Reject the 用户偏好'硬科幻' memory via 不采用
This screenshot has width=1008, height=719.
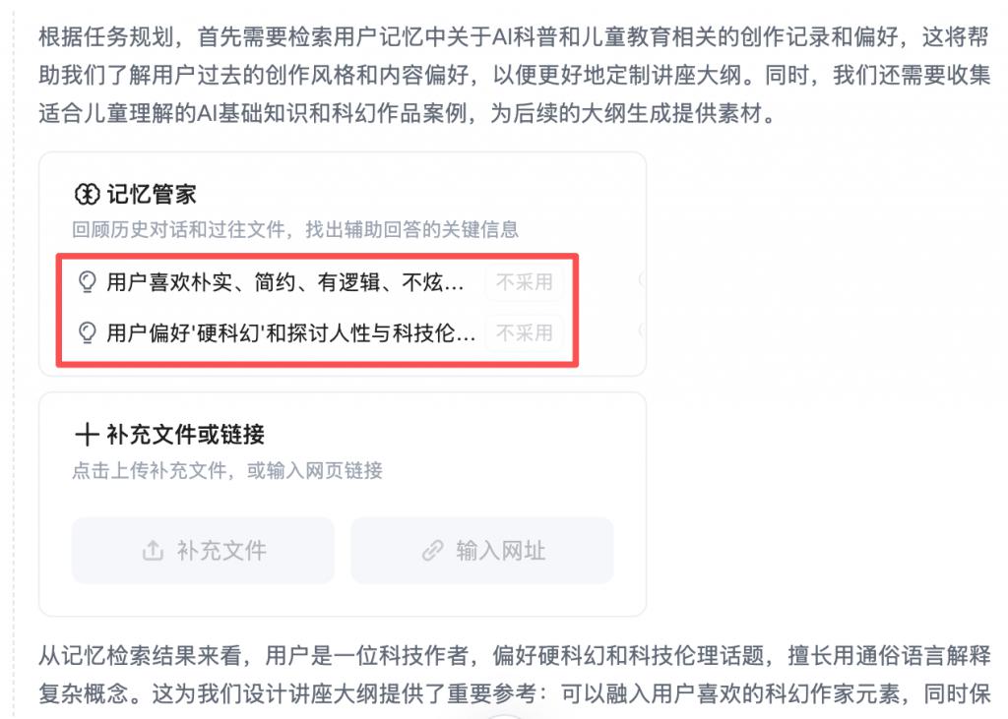pyautogui.click(x=524, y=332)
